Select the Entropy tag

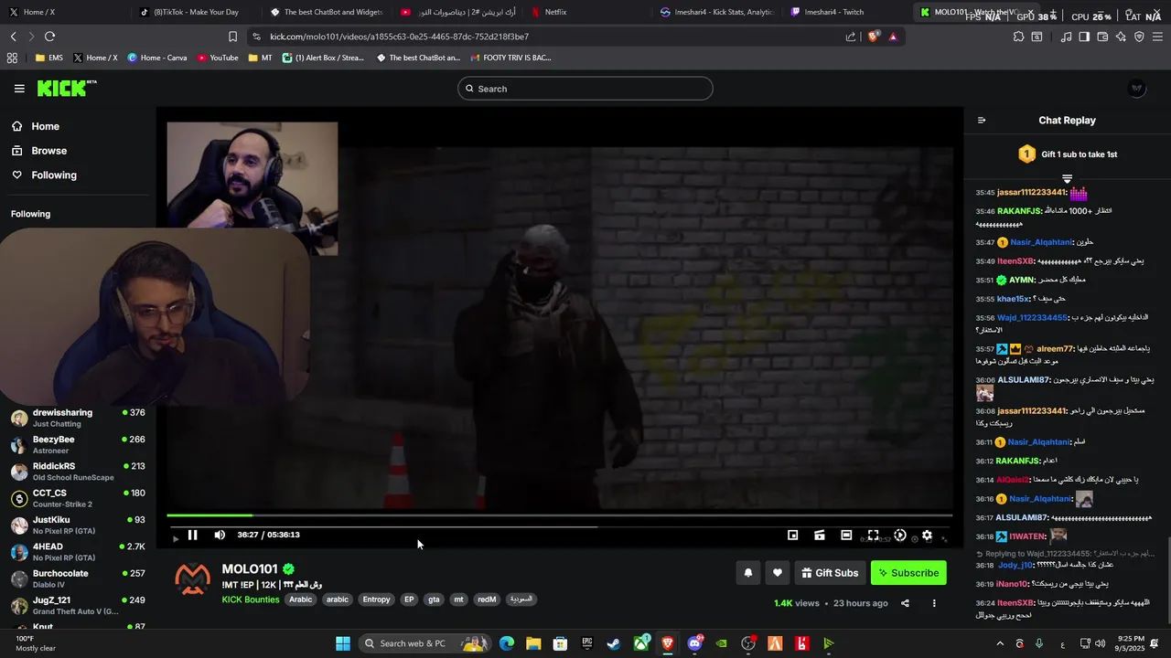[x=376, y=600]
